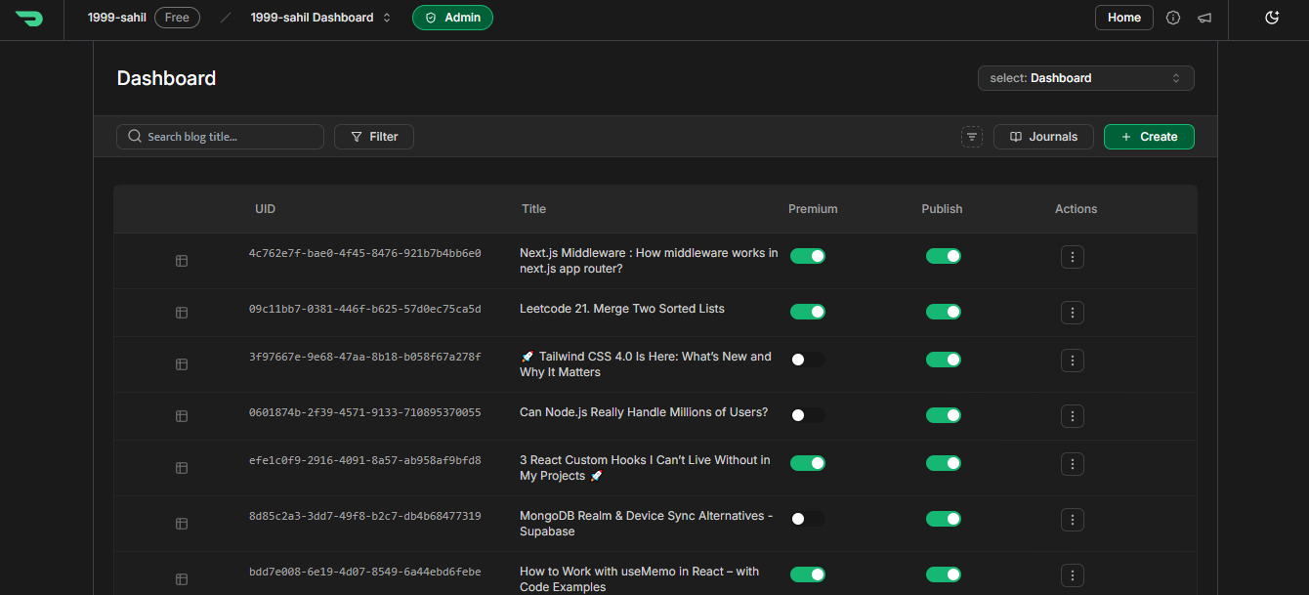Click title 'Can Node.js Really Handle Millions of Users?'
Viewport: 1309px width, 595px height.
(644, 412)
